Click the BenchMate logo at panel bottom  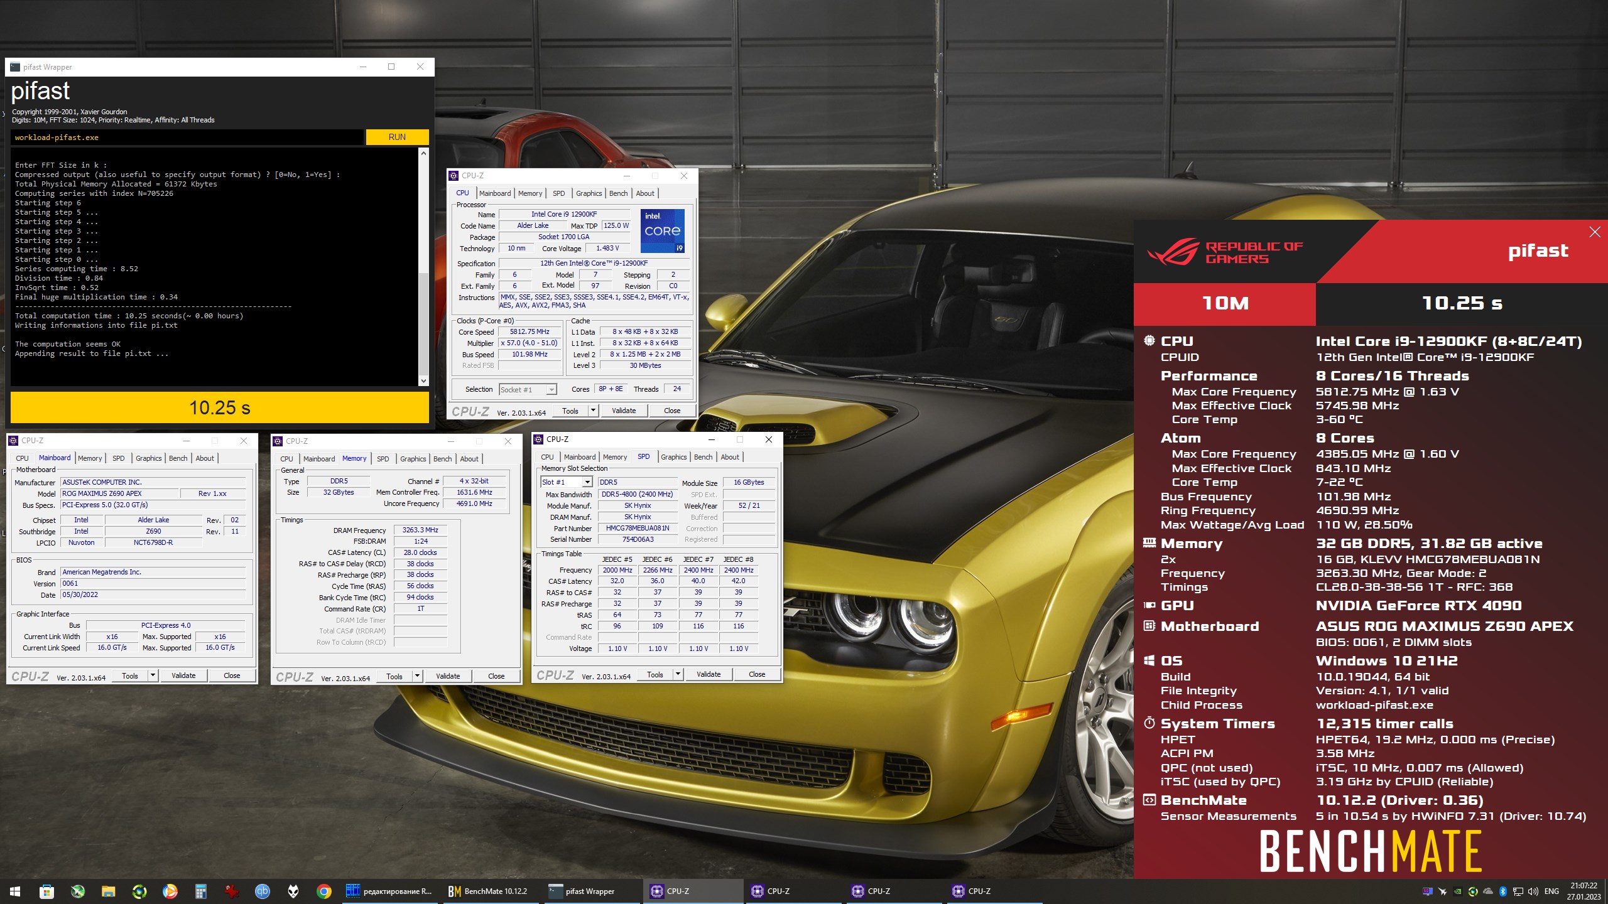[1371, 851]
